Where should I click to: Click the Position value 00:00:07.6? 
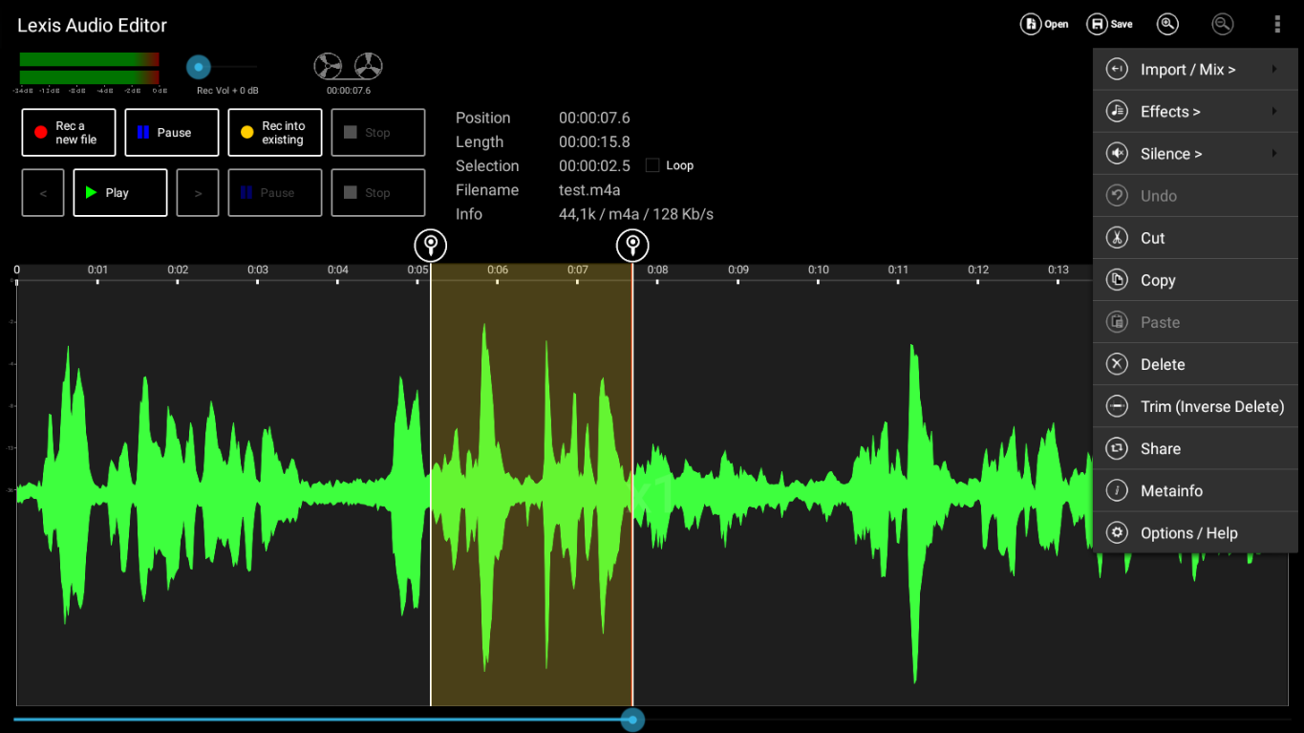coord(594,119)
